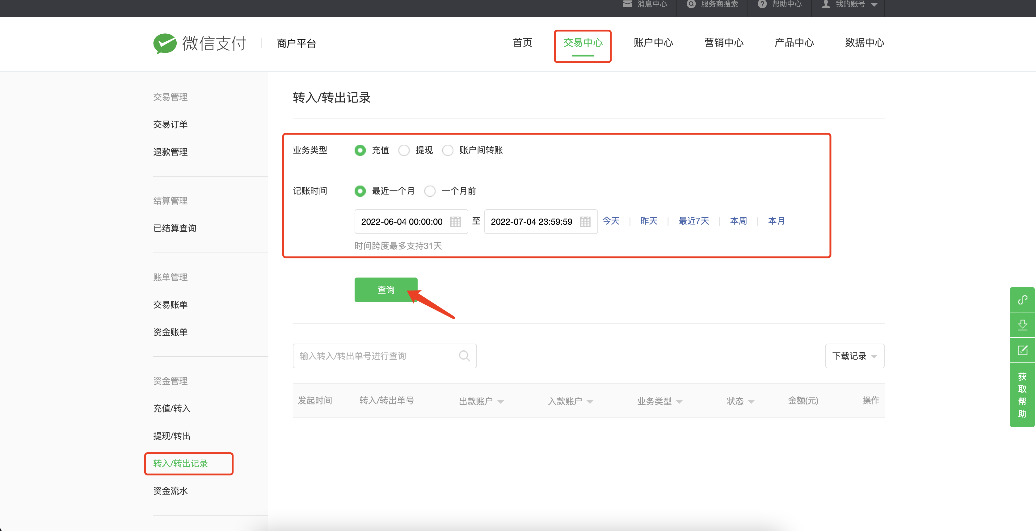Screen dimensions: 1036x531
Task: Click end date input 2022-07-04
Action: 541,221
